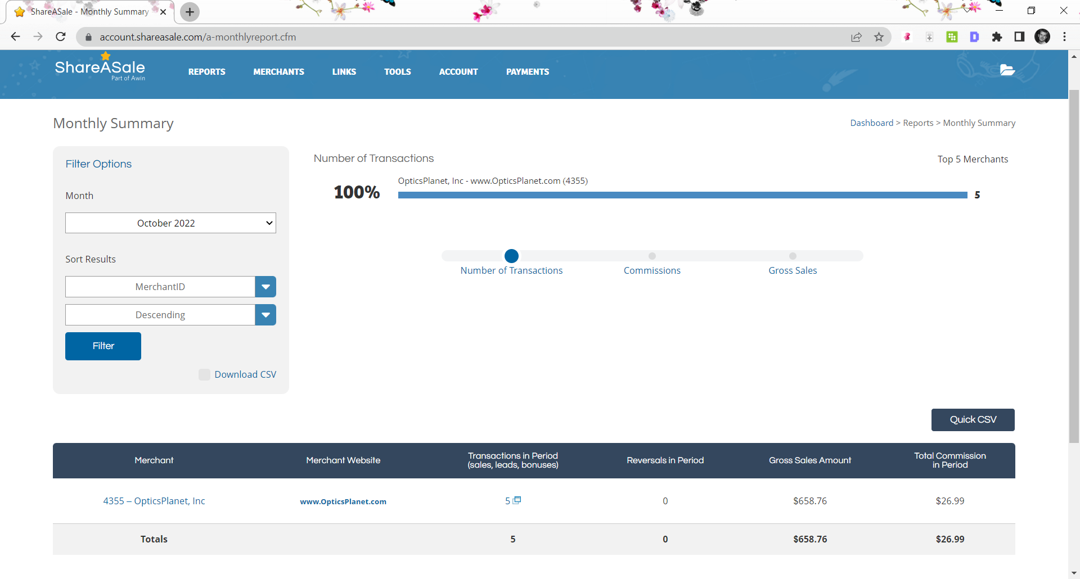Screen dimensions: 1080x579
Task: Click the Monthly Summary breadcrumb text
Action: (x=979, y=123)
